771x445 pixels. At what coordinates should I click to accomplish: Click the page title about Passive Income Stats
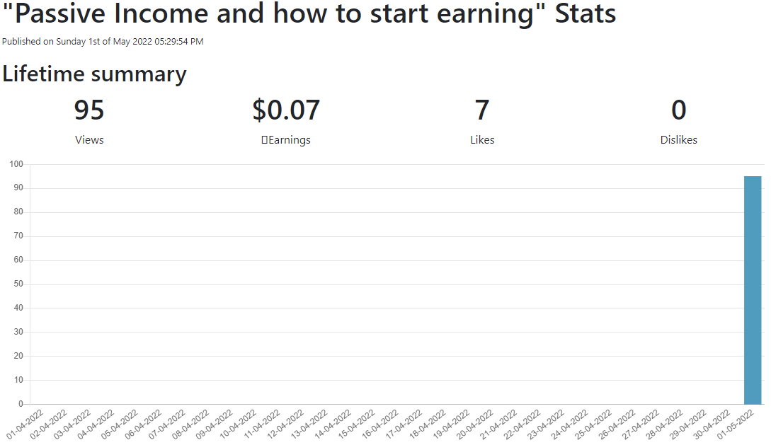tap(309, 13)
